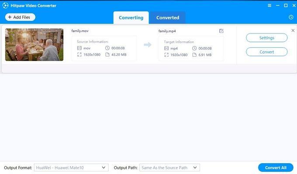Click the family.mov file name
The image size is (297, 174).
pos(80,31)
